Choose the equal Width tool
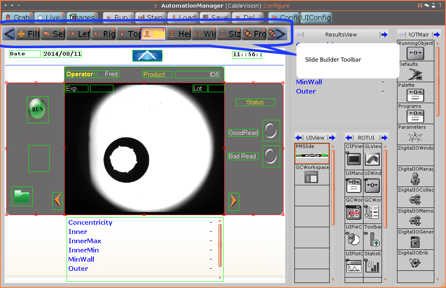The height and width of the screenshot is (288, 446). tap(204, 34)
